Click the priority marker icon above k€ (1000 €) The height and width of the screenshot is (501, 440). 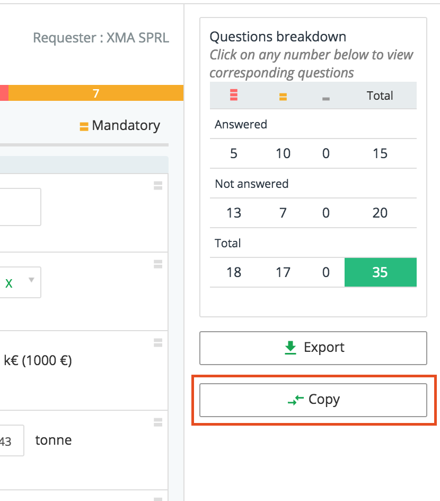tap(158, 342)
